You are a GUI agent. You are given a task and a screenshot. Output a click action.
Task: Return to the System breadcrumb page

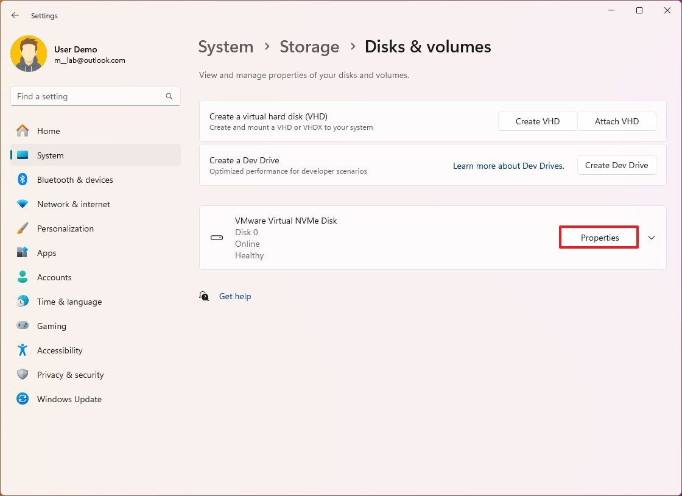pyautogui.click(x=226, y=46)
